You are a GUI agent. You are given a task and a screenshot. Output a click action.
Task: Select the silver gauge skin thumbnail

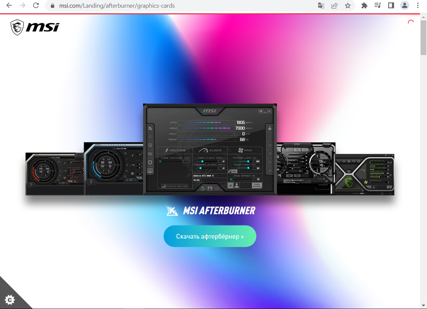coord(306,169)
